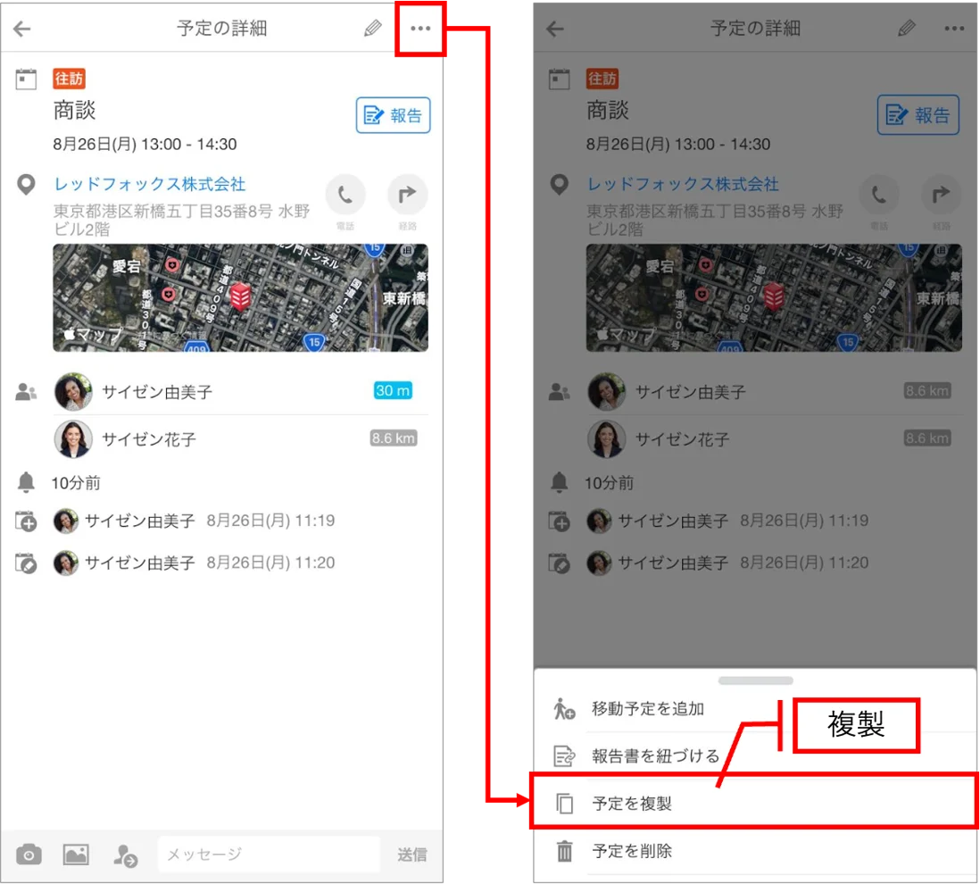Open camera from the message bar
The width and height of the screenshot is (980, 884).
pyautogui.click(x=29, y=855)
